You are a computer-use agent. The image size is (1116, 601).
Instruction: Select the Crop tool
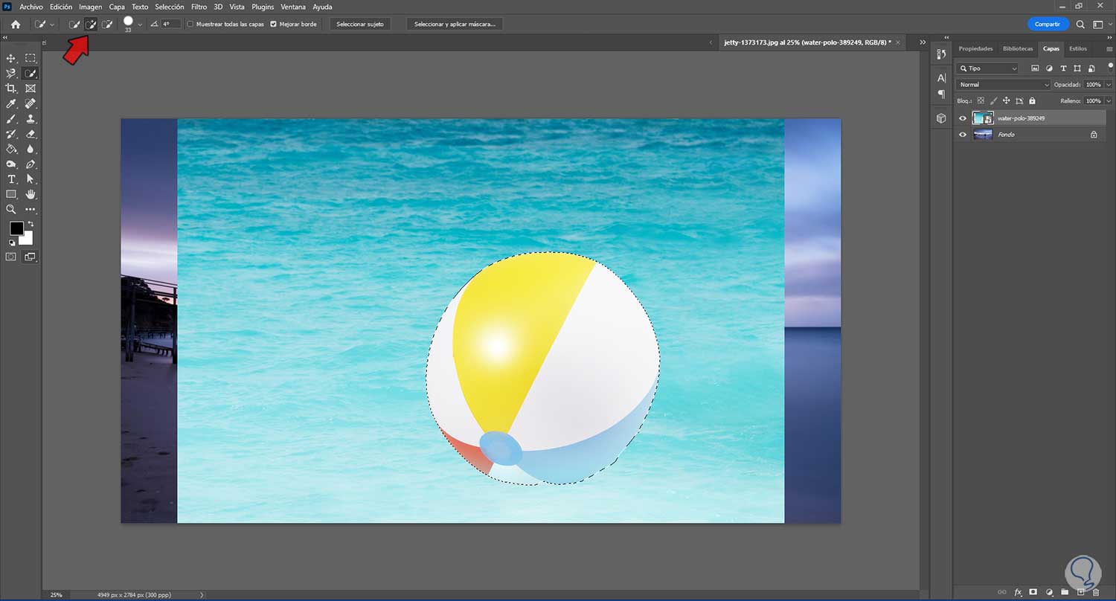(x=11, y=89)
